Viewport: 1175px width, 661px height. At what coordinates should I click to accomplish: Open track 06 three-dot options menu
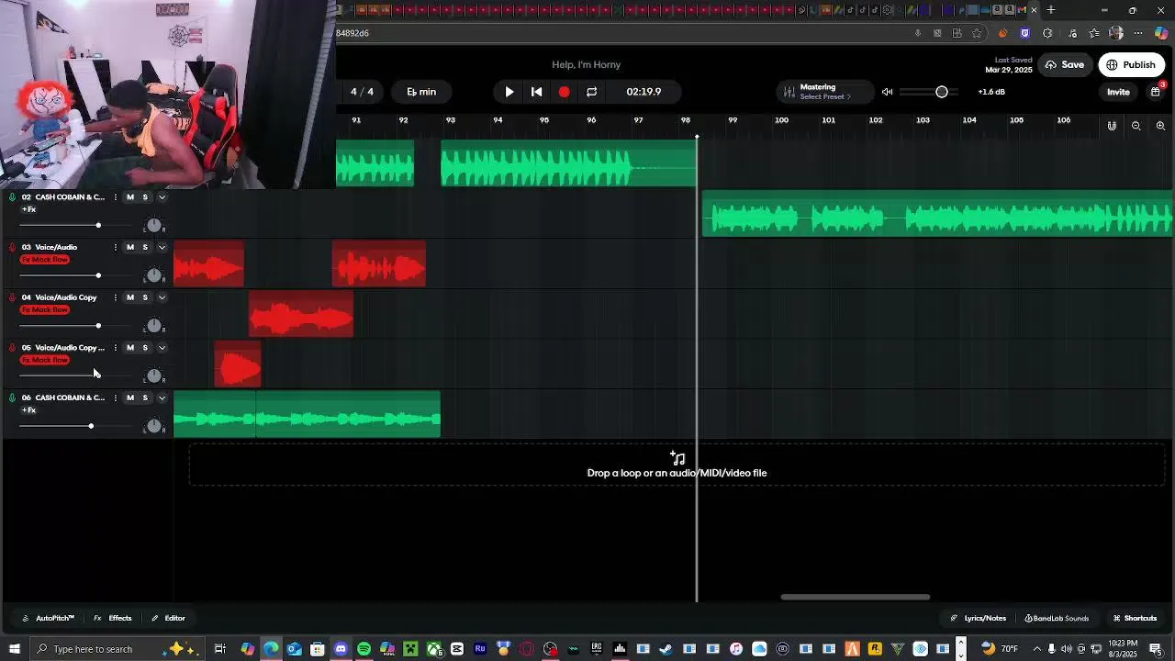(115, 398)
